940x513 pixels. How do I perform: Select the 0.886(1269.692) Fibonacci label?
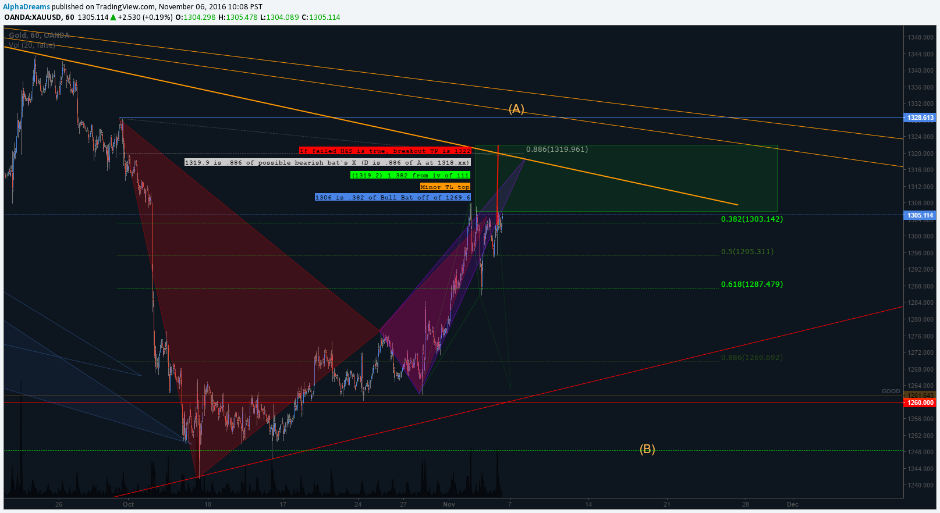pyautogui.click(x=752, y=358)
